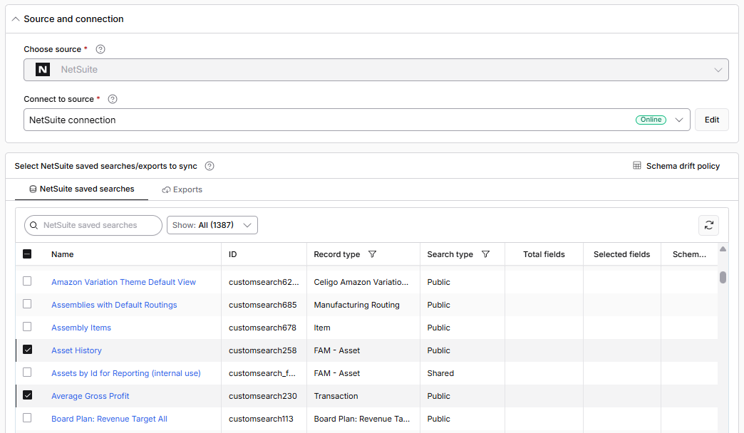This screenshot has width=744, height=433.
Task: Click the NetSuite logo icon in source field
Action: click(43, 70)
